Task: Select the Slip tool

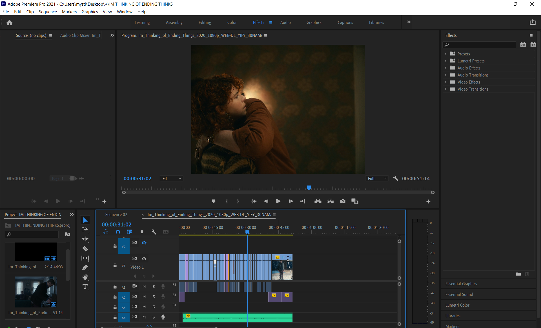Action: (x=85, y=258)
